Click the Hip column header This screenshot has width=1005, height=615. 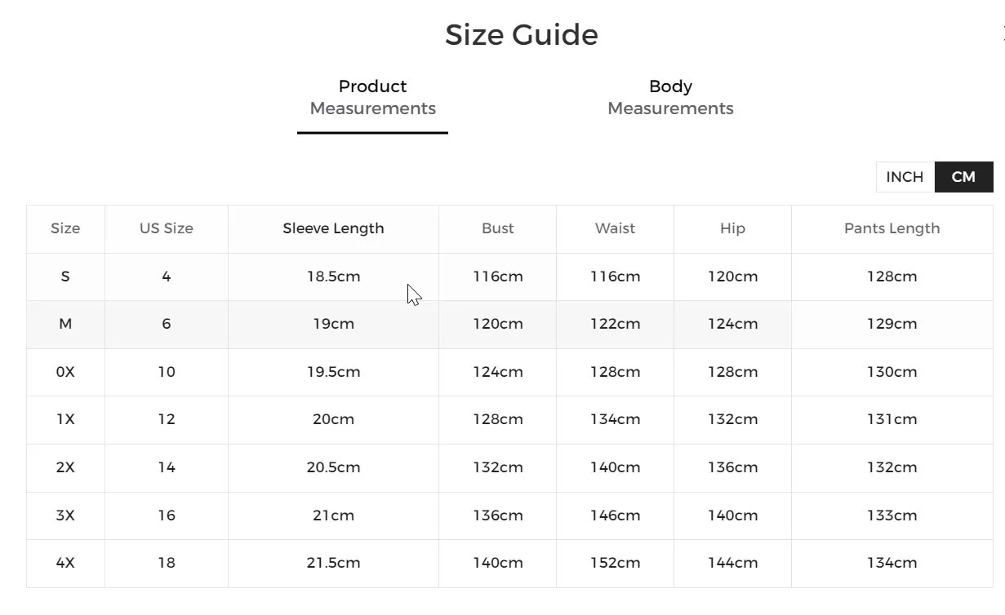(732, 228)
